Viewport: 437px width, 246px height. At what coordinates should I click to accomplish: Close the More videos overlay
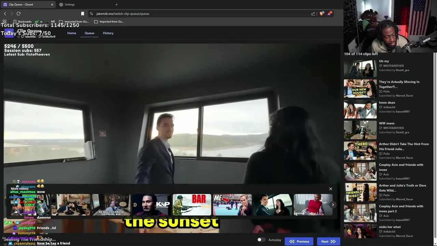pos(330,189)
